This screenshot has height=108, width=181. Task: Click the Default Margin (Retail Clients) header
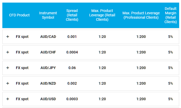coord(171,15)
